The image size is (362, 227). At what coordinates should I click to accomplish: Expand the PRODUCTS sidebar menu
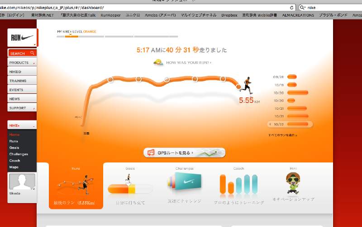point(22,63)
